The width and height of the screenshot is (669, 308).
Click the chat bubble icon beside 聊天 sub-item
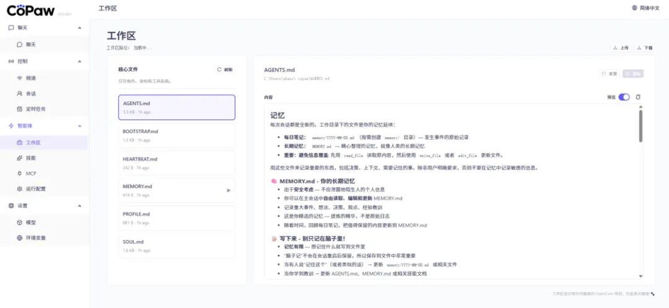(x=19, y=45)
